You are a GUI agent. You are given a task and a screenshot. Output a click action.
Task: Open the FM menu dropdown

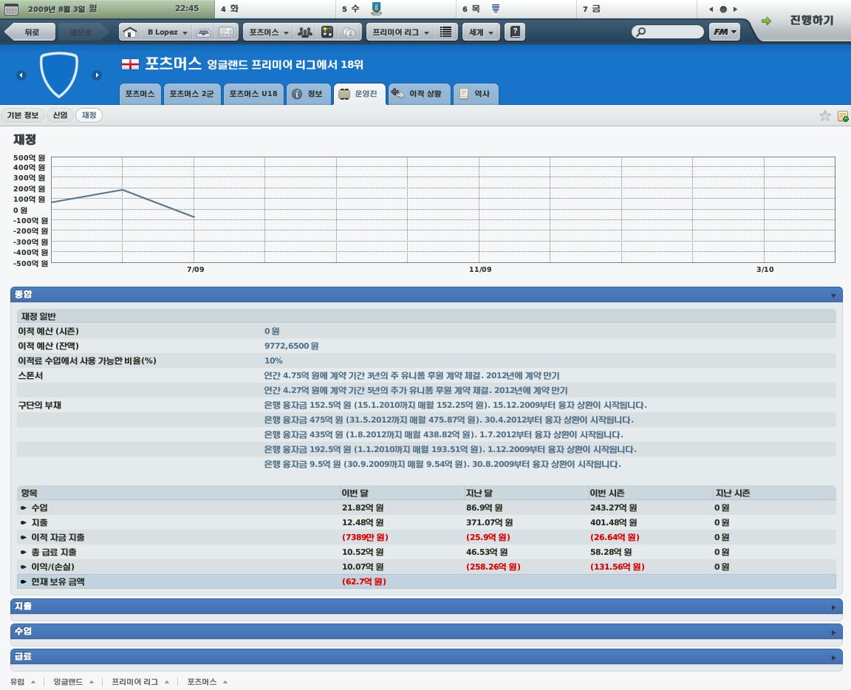tap(725, 32)
